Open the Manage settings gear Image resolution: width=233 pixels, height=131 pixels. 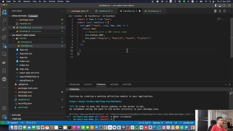[x=4, y=116]
